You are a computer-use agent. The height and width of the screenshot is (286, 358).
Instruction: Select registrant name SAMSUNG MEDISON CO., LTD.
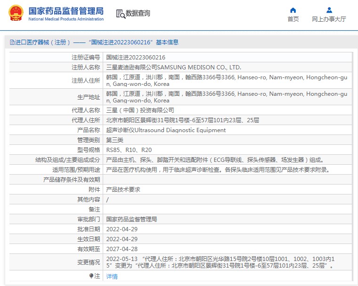coord(199,67)
